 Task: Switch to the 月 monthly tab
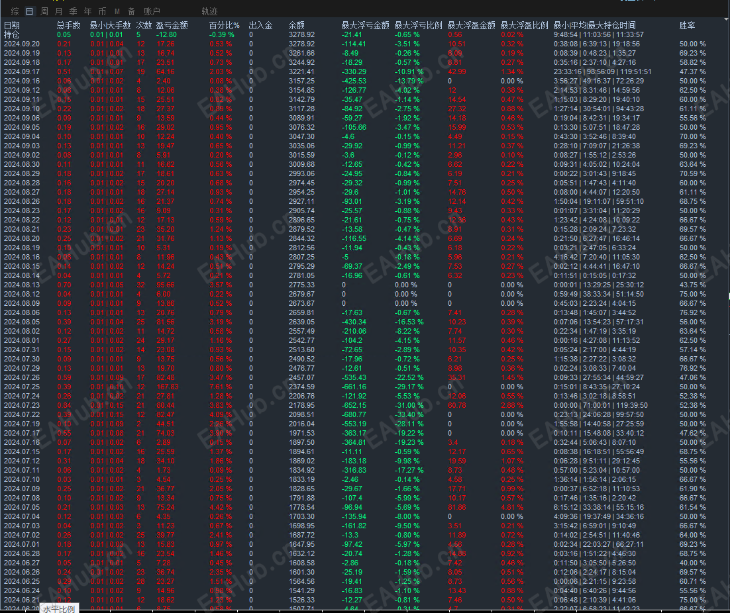pyautogui.click(x=59, y=11)
